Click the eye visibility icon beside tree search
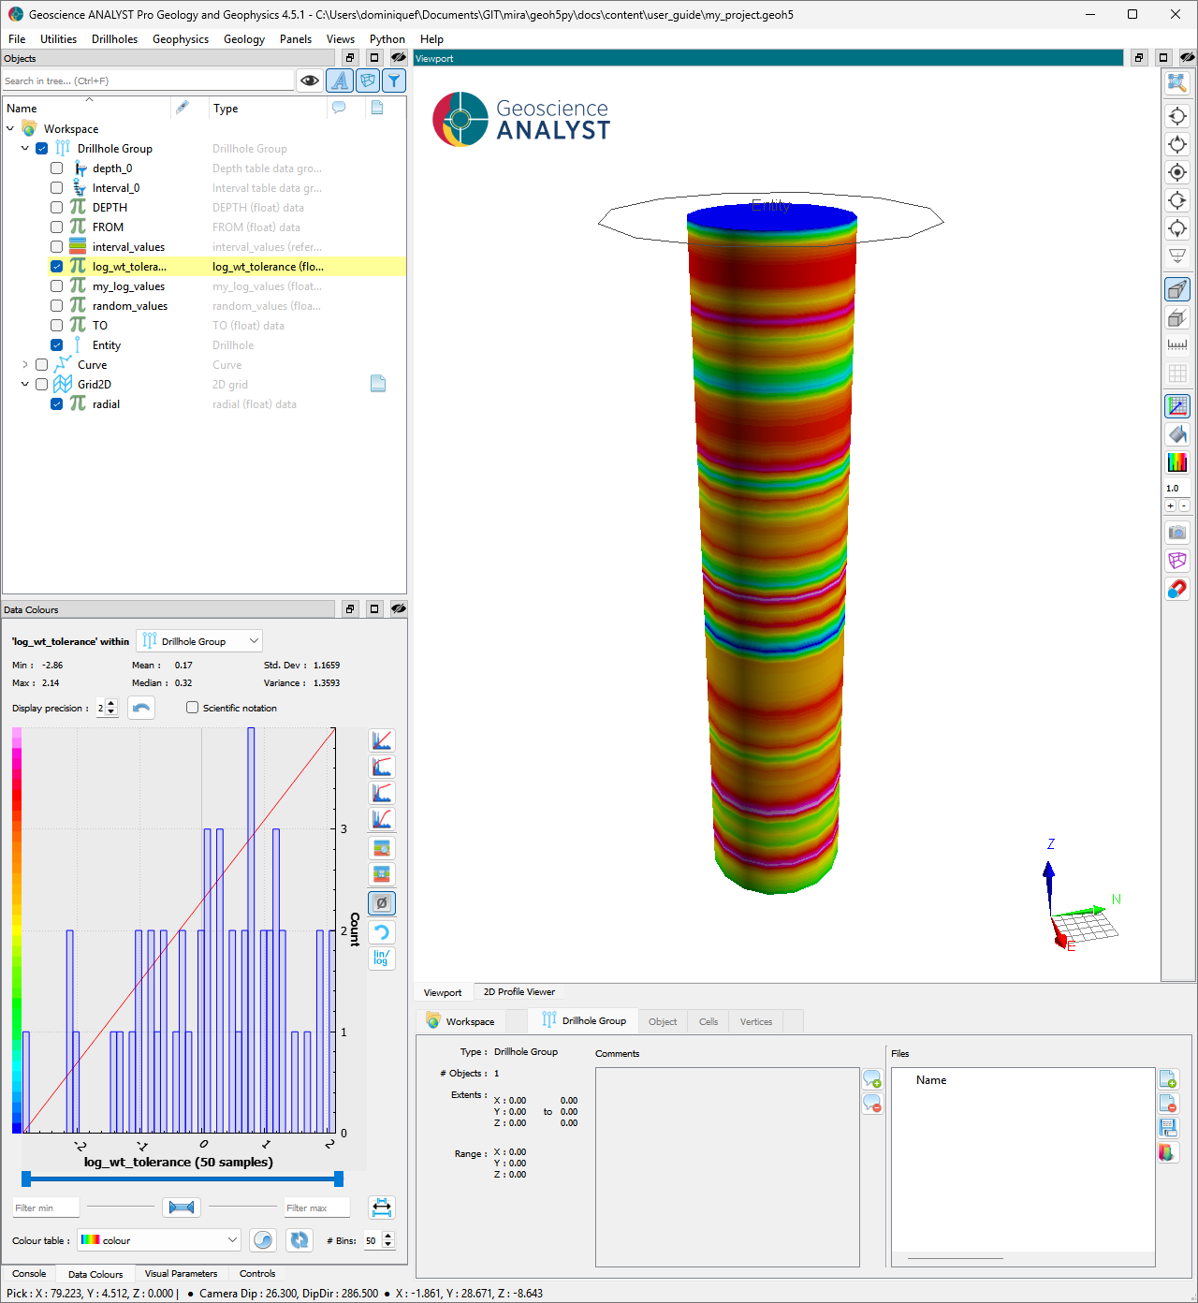This screenshot has height=1303, width=1198. (x=310, y=81)
